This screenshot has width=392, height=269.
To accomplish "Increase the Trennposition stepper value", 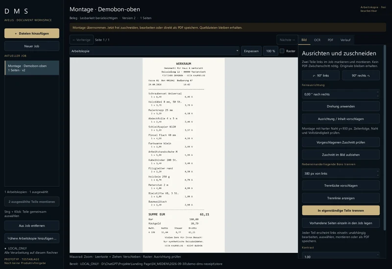I will [x=378, y=171].
